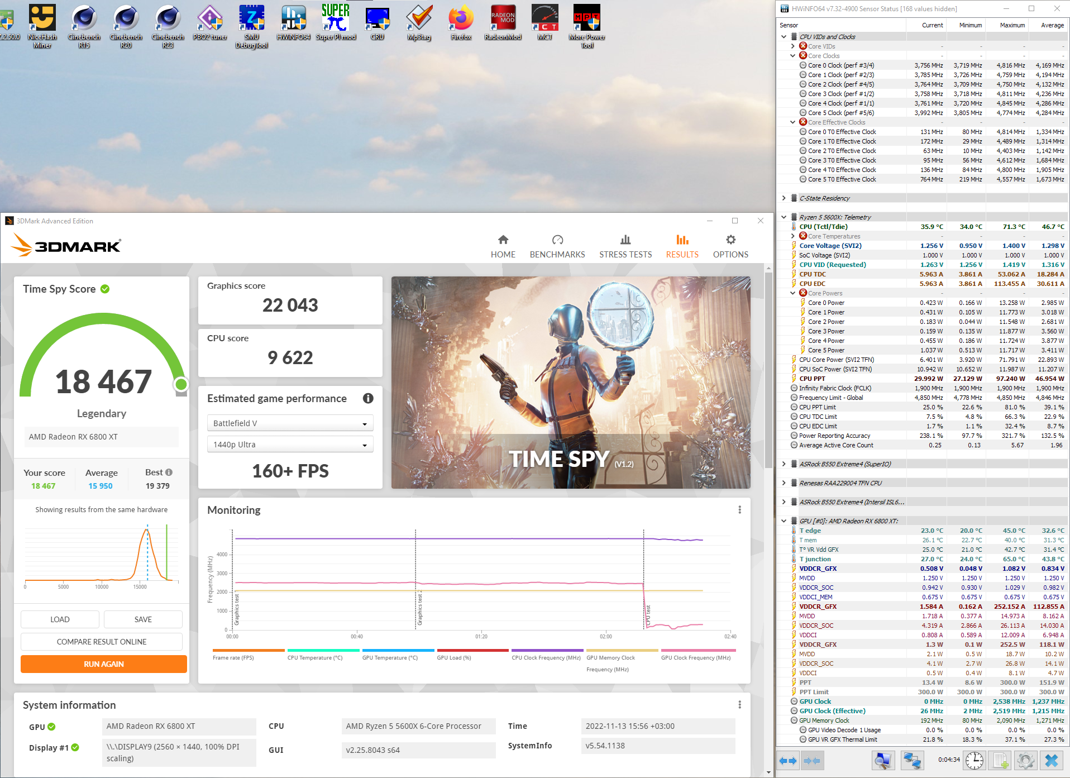1070x778 pixels.
Task: Open HWiNFO system summary magnifier icon
Action: 883,761
